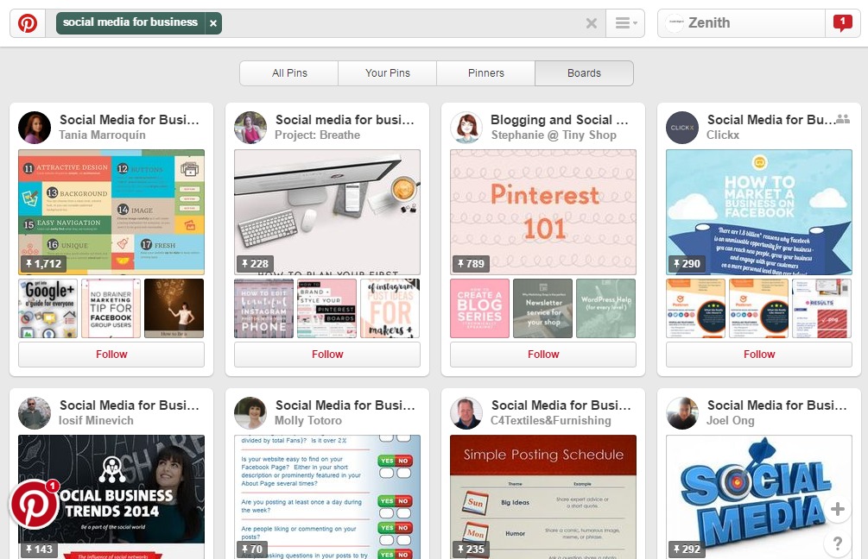Open the Pinterest 101 board cover
This screenshot has width=868, height=559.
[543, 211]
